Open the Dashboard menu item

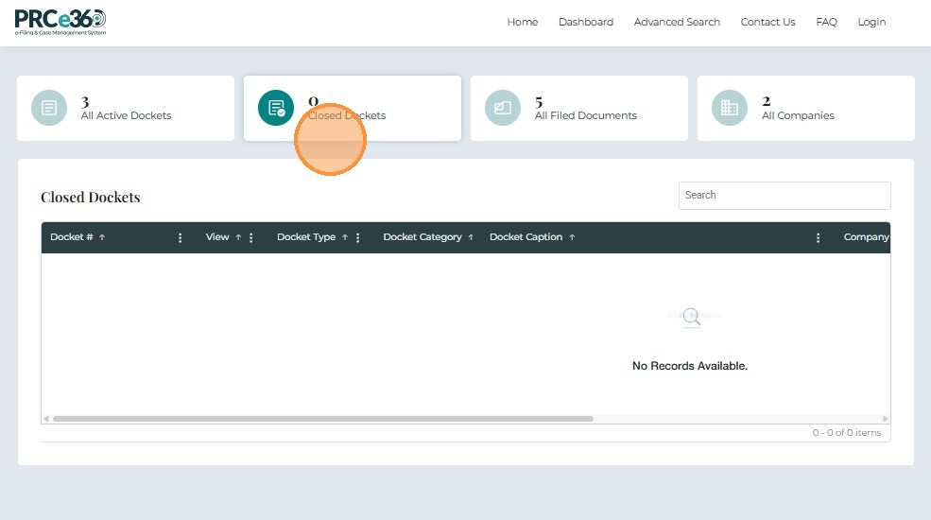click(586, 22)
